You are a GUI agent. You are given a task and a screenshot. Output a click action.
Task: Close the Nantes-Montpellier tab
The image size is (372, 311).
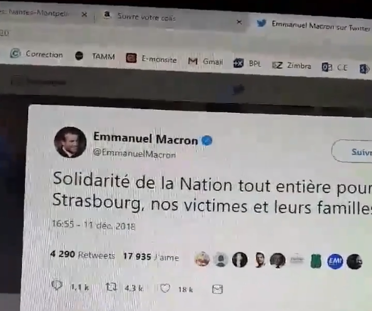[x=84, y=14]
